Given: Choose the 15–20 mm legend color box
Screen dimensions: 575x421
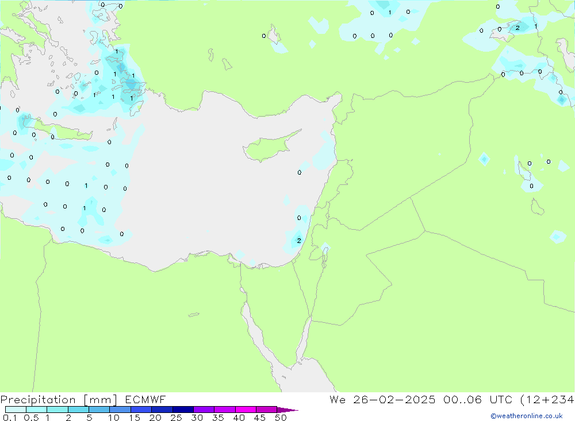Looking at the screenshot, I should point(141,410).
